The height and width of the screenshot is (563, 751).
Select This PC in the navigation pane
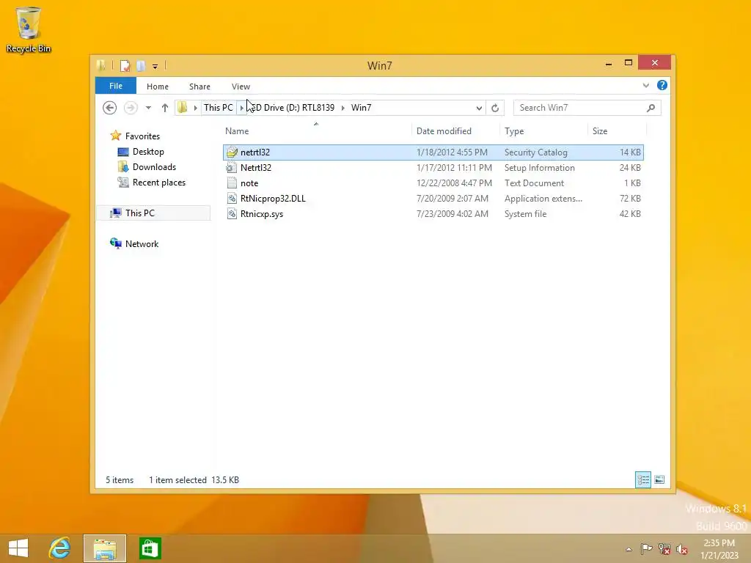point(140,213)
